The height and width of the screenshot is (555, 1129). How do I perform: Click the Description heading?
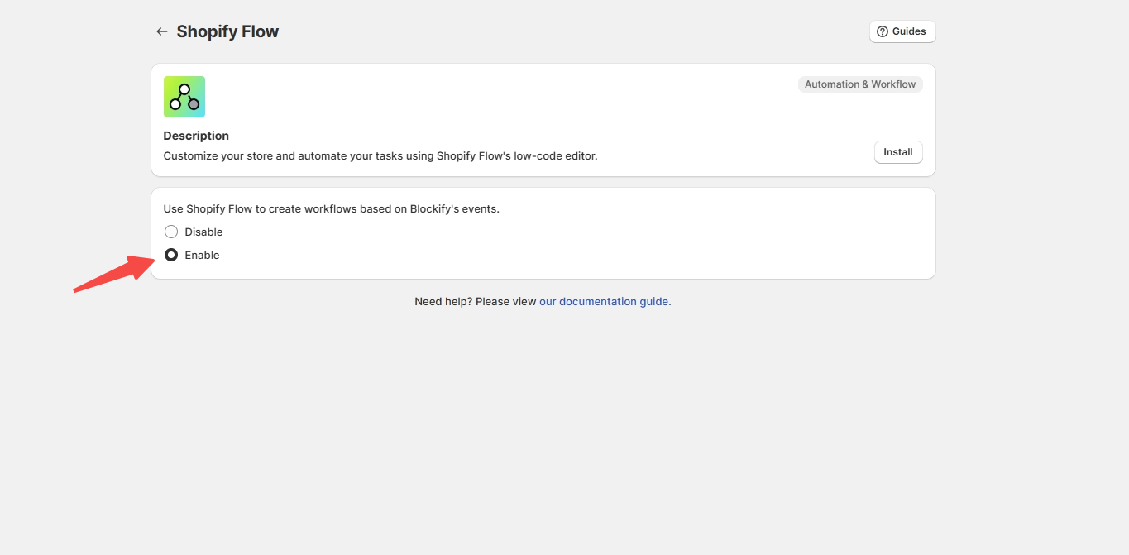(x=196, y=136)
